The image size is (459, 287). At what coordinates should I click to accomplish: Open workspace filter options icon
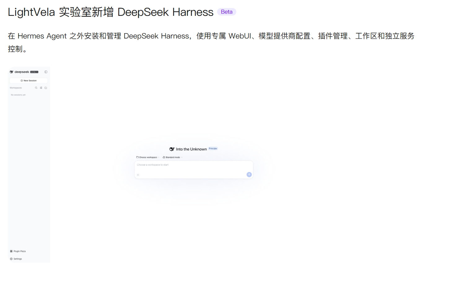point(41,88)
